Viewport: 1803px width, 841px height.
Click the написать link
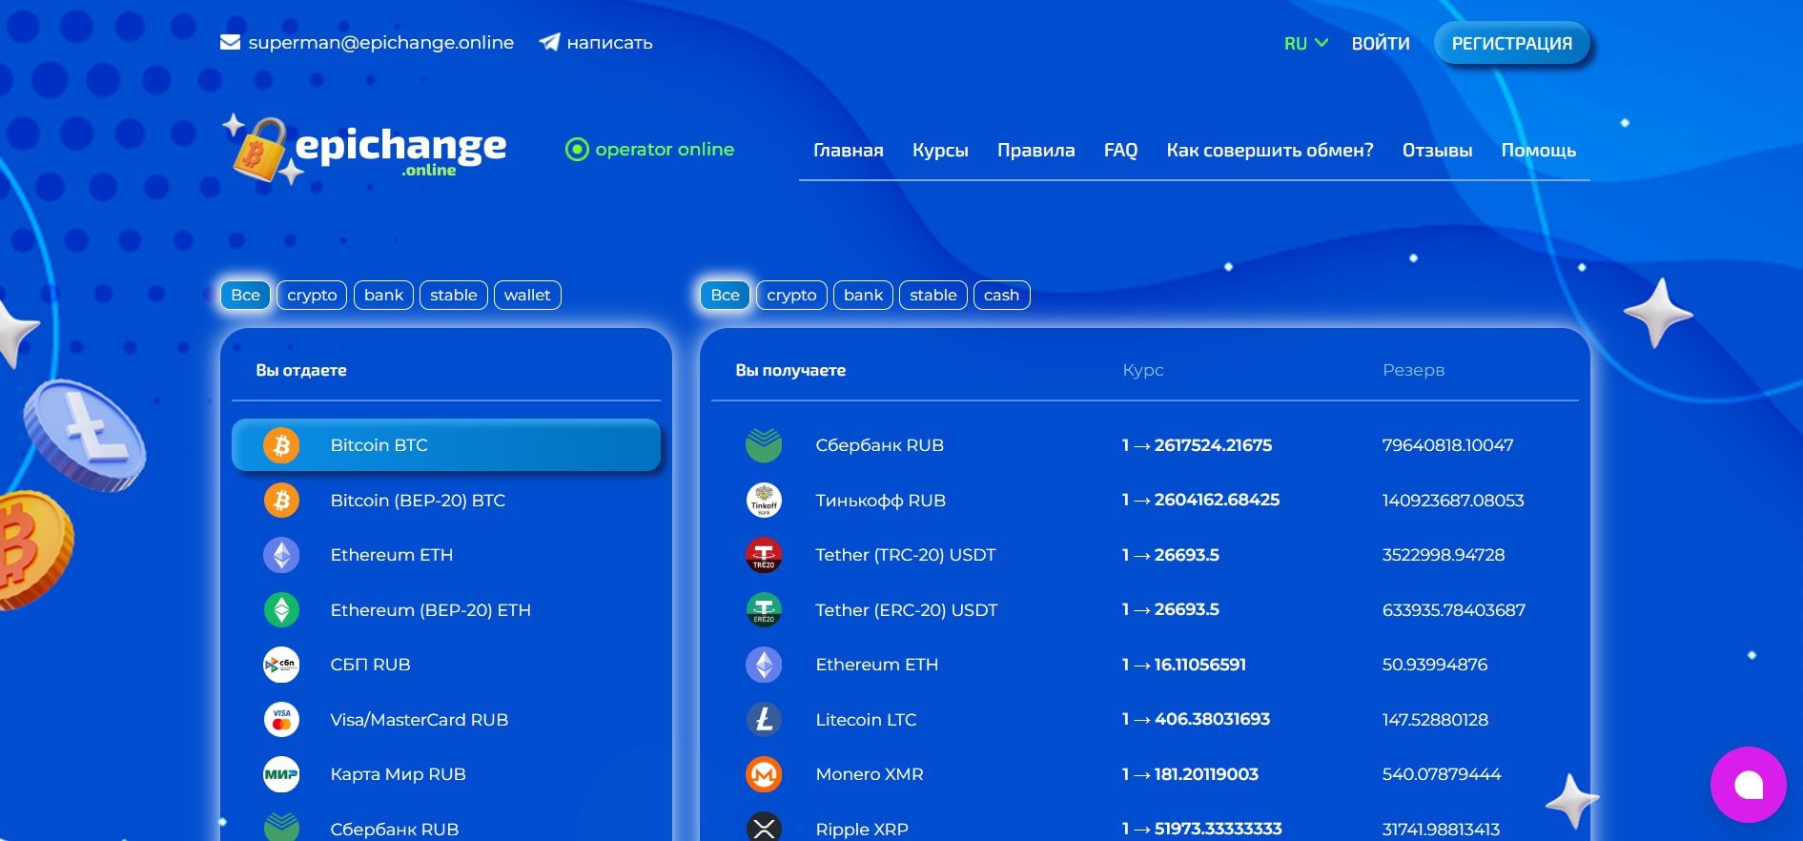[x=609, y=43]
